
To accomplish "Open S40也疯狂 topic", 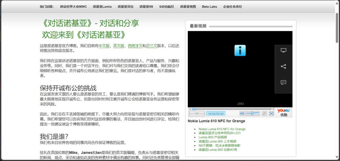I will 167,7.
